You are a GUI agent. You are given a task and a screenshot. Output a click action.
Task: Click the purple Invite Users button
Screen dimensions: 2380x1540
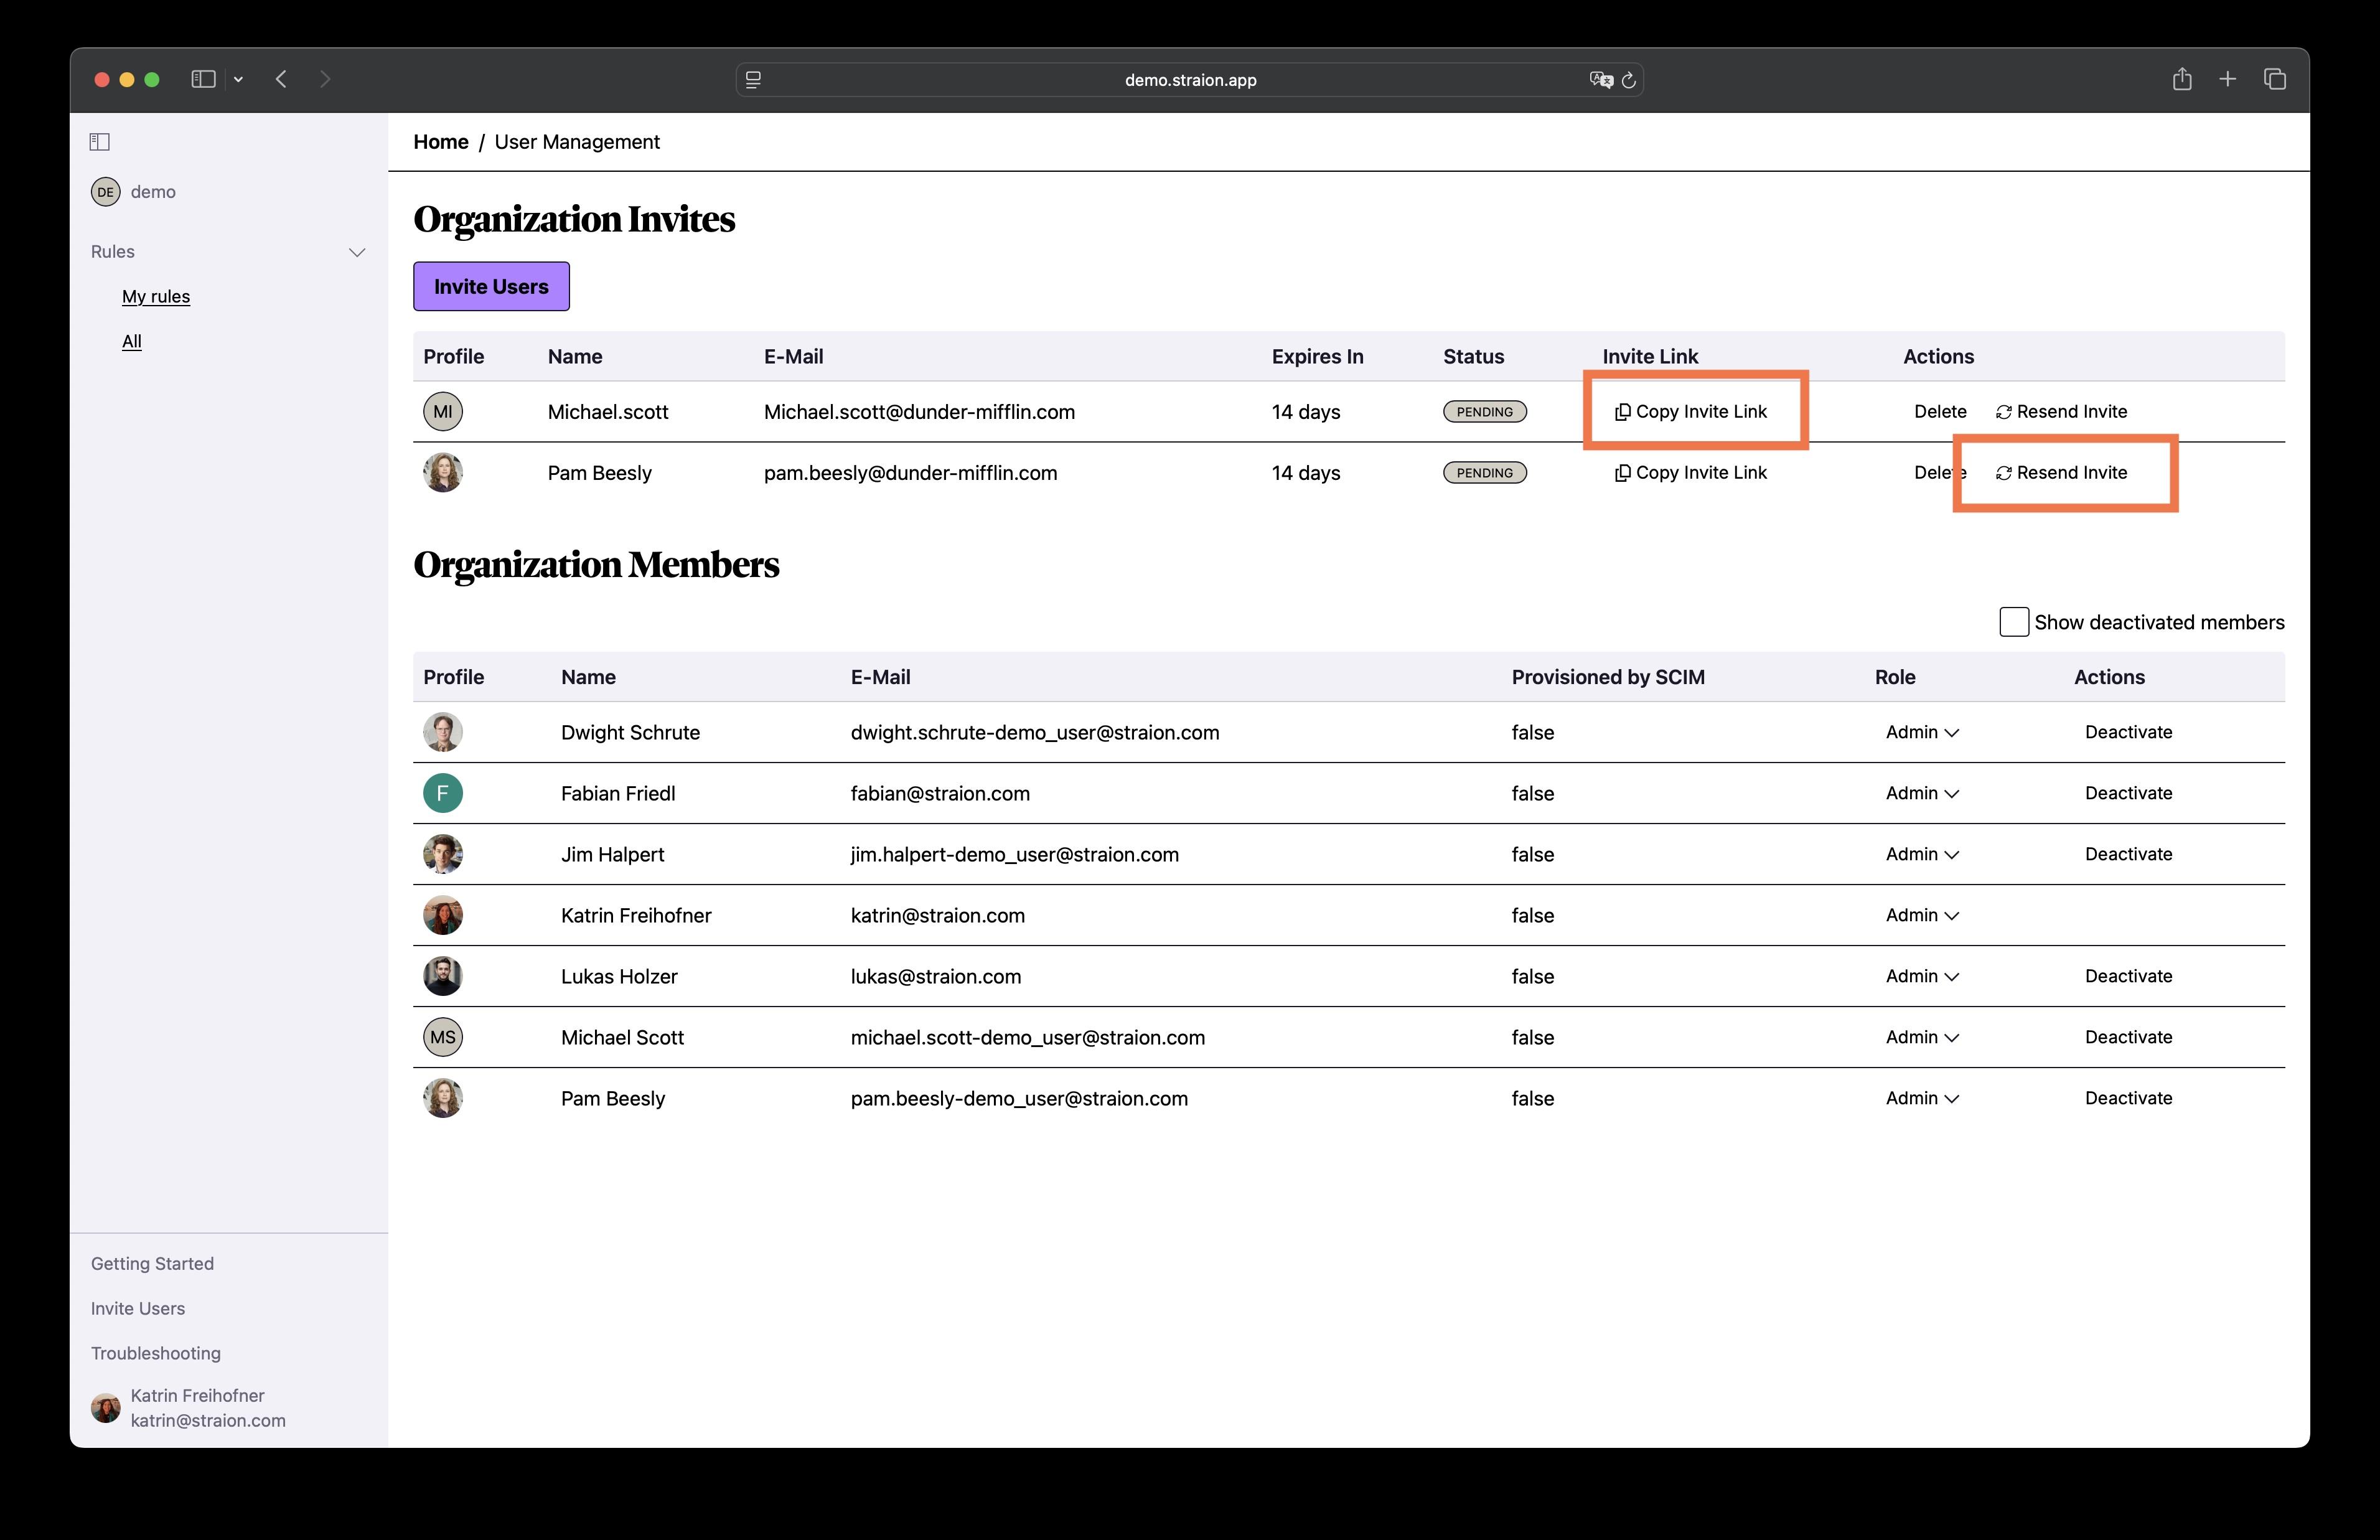tap(492, 286)
